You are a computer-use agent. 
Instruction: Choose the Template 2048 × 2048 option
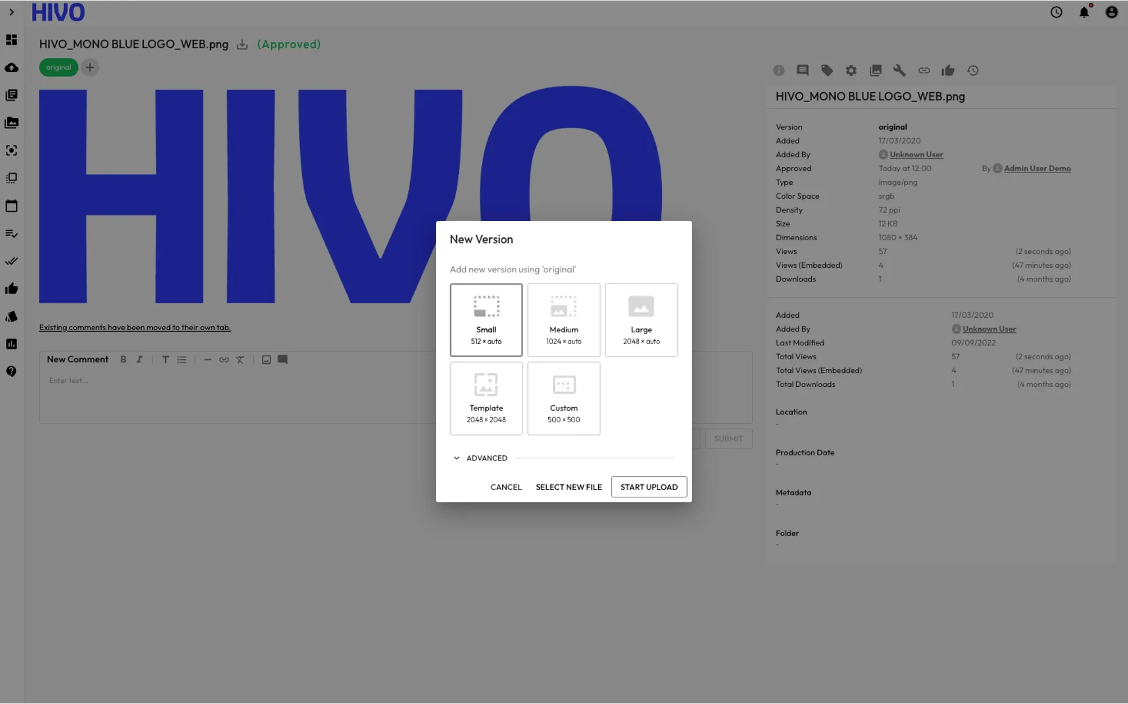pos(486,399)
